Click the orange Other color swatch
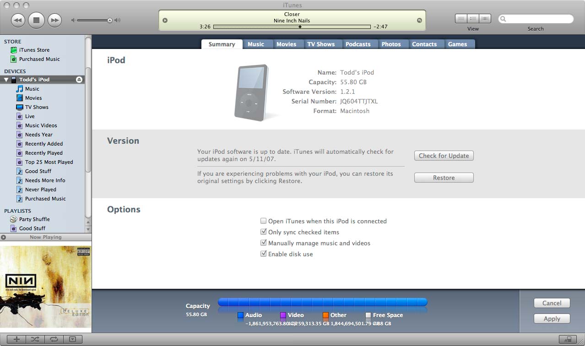 click(325, 315)
